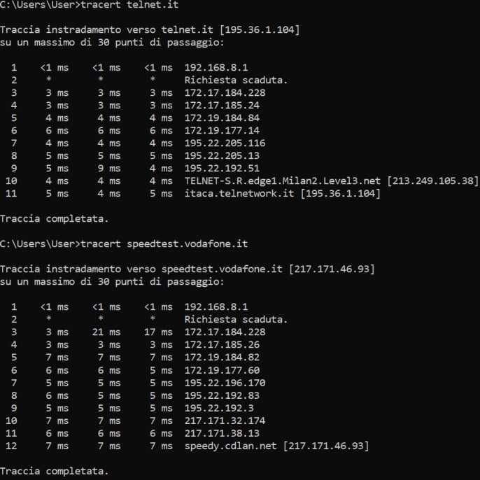Click hop address 195.22.196.170
480x480 pixels.
(225, 383)
